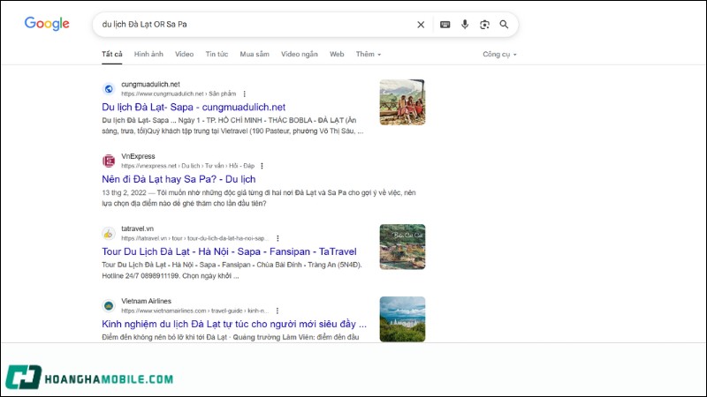Switch to the Web tab

click(x=337, y=54)
